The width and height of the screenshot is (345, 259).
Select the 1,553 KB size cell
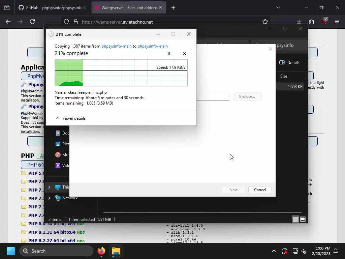click(x=295, y=87)
